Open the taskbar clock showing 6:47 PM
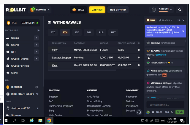Image resolution: width=190 pixels, height=125 pixels. coord(172,121)
